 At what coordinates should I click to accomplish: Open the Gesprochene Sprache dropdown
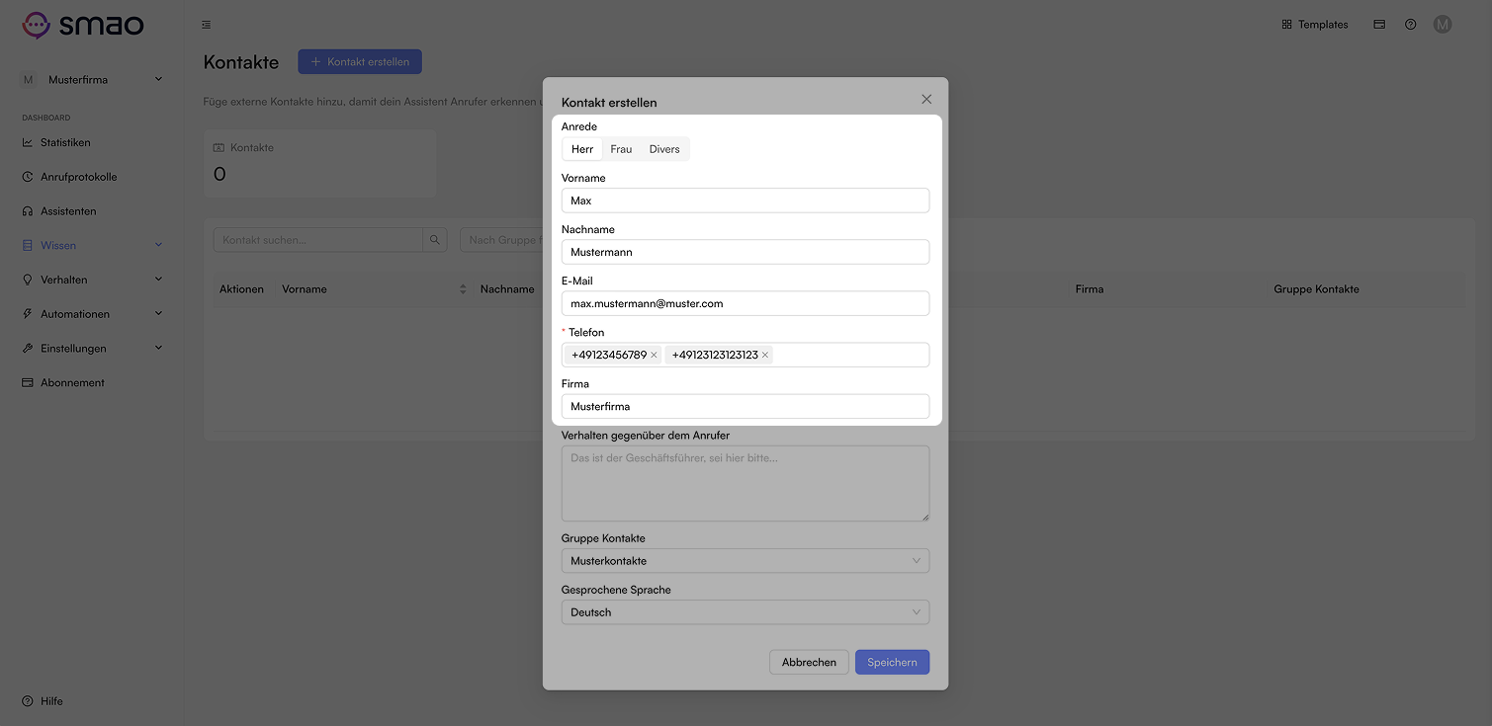coord(746,612)
